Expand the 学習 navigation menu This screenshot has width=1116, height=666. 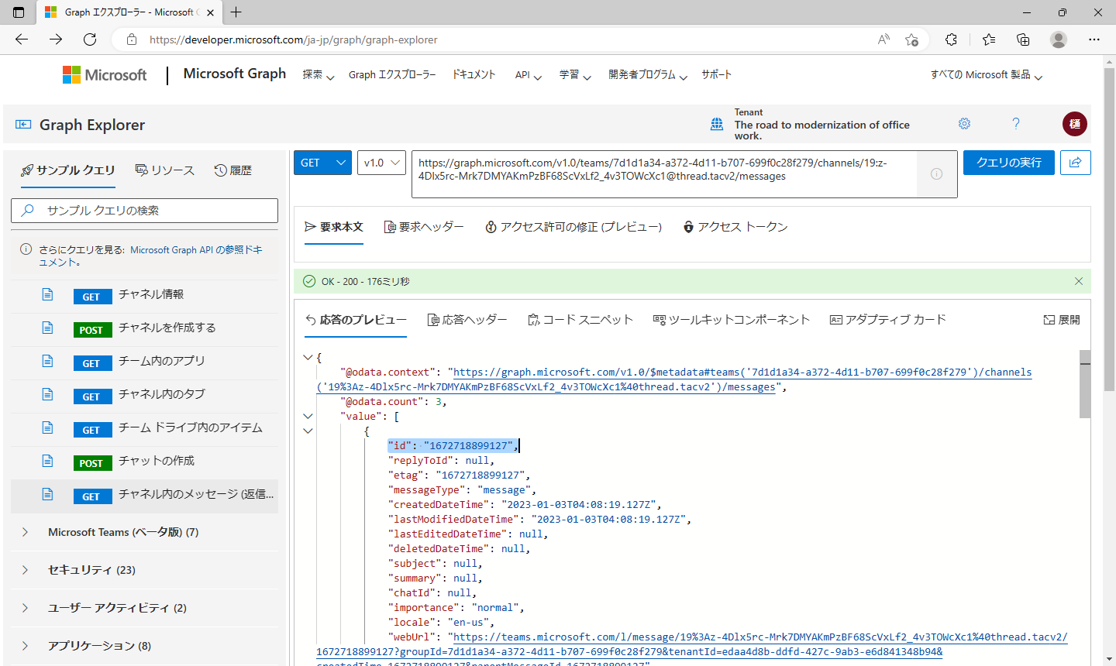(575, 75)
